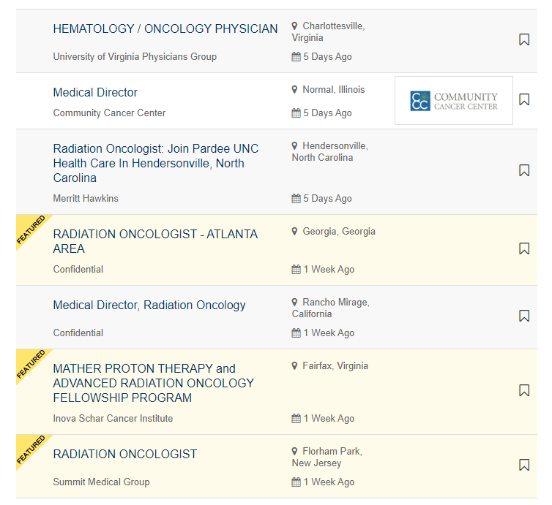Click Summit Medical Group employer name
The height and width of the screenshot is (505, 552).
click(x=101, y=482)
